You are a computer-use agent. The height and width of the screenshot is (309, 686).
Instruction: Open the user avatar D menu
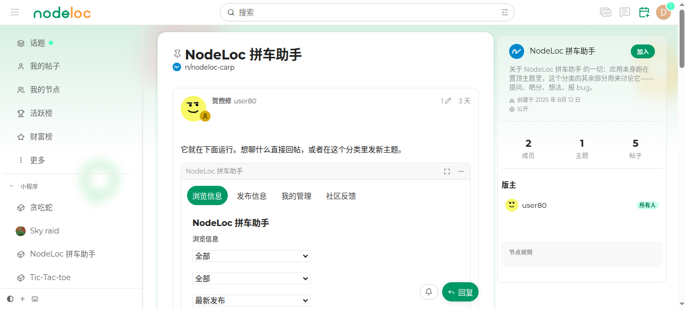663,12
